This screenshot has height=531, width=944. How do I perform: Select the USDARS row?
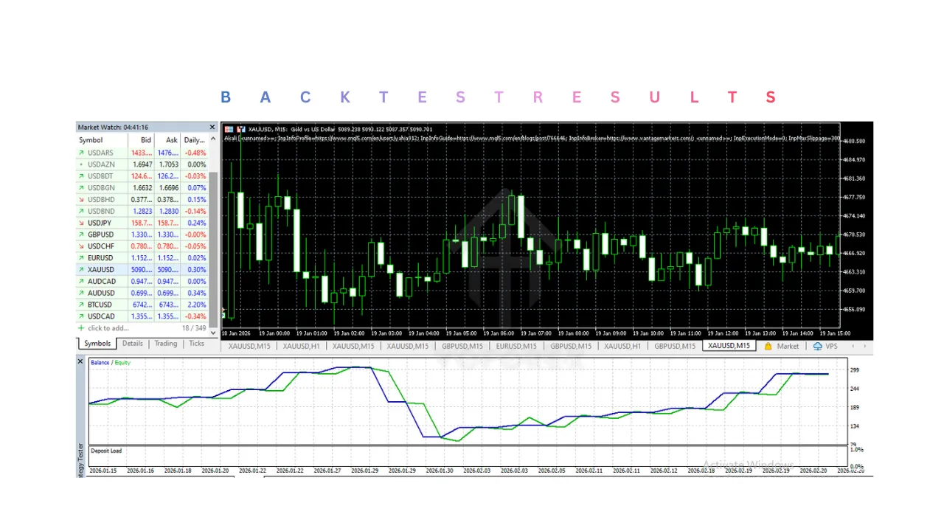142,153
